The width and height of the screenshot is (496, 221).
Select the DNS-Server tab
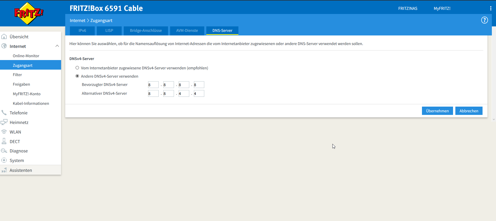point(222,31)
